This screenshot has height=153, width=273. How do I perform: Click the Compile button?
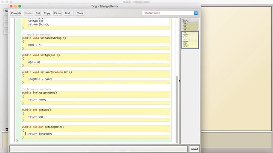(16, 13)
